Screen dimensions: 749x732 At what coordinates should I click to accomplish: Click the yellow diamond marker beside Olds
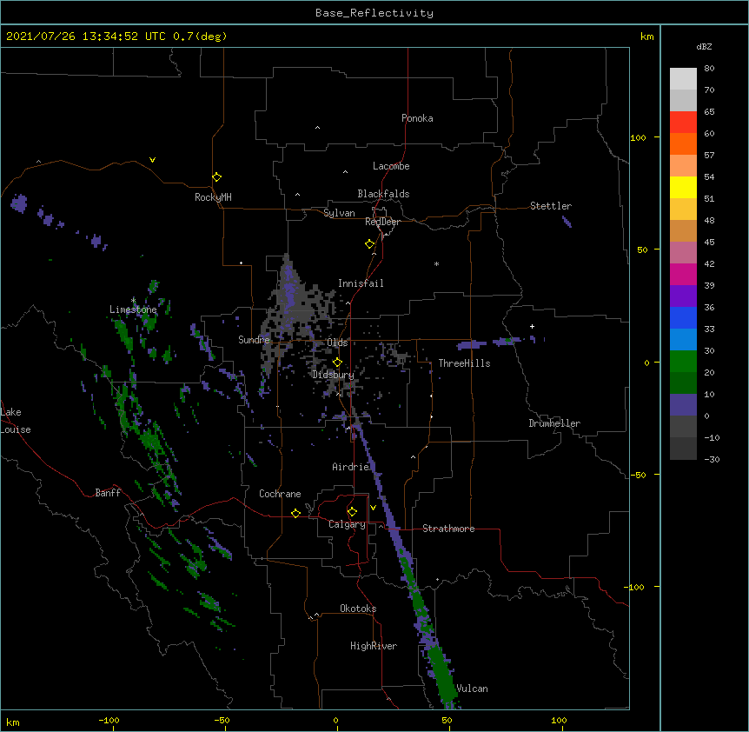tap(337, 363)
